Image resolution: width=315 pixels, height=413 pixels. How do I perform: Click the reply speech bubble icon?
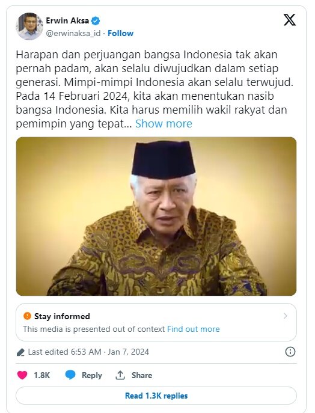point(70,375)
